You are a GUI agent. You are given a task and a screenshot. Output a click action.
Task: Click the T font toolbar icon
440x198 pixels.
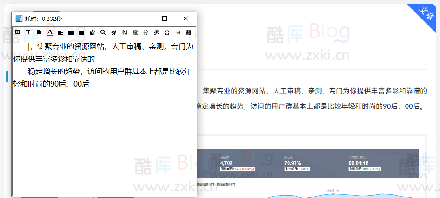(28, 32)
